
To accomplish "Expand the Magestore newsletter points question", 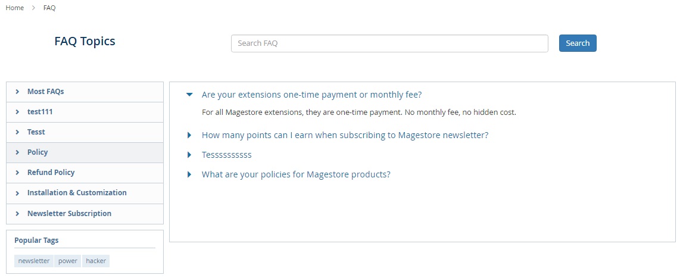I will 189,135.
